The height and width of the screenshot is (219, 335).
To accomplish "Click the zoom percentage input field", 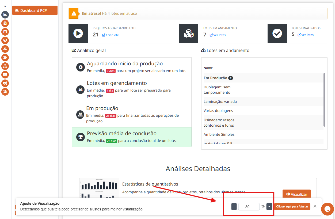I will pos(249,207).
